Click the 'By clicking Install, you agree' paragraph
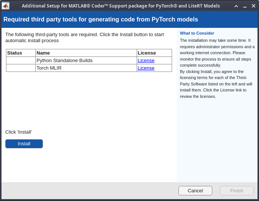259x201 pixels. (x=216, y=84)
